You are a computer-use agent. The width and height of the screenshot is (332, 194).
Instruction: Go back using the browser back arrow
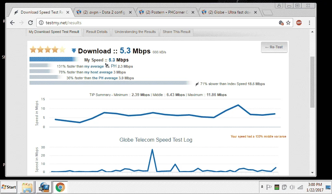12,23
